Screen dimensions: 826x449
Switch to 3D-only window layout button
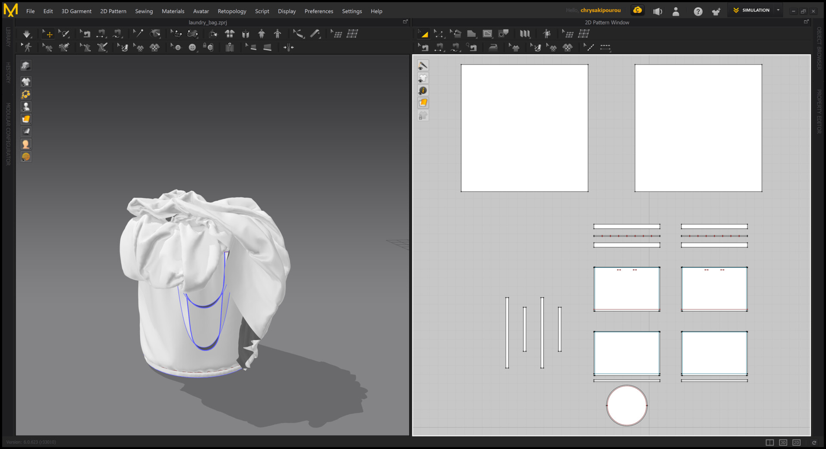point(783,443)
